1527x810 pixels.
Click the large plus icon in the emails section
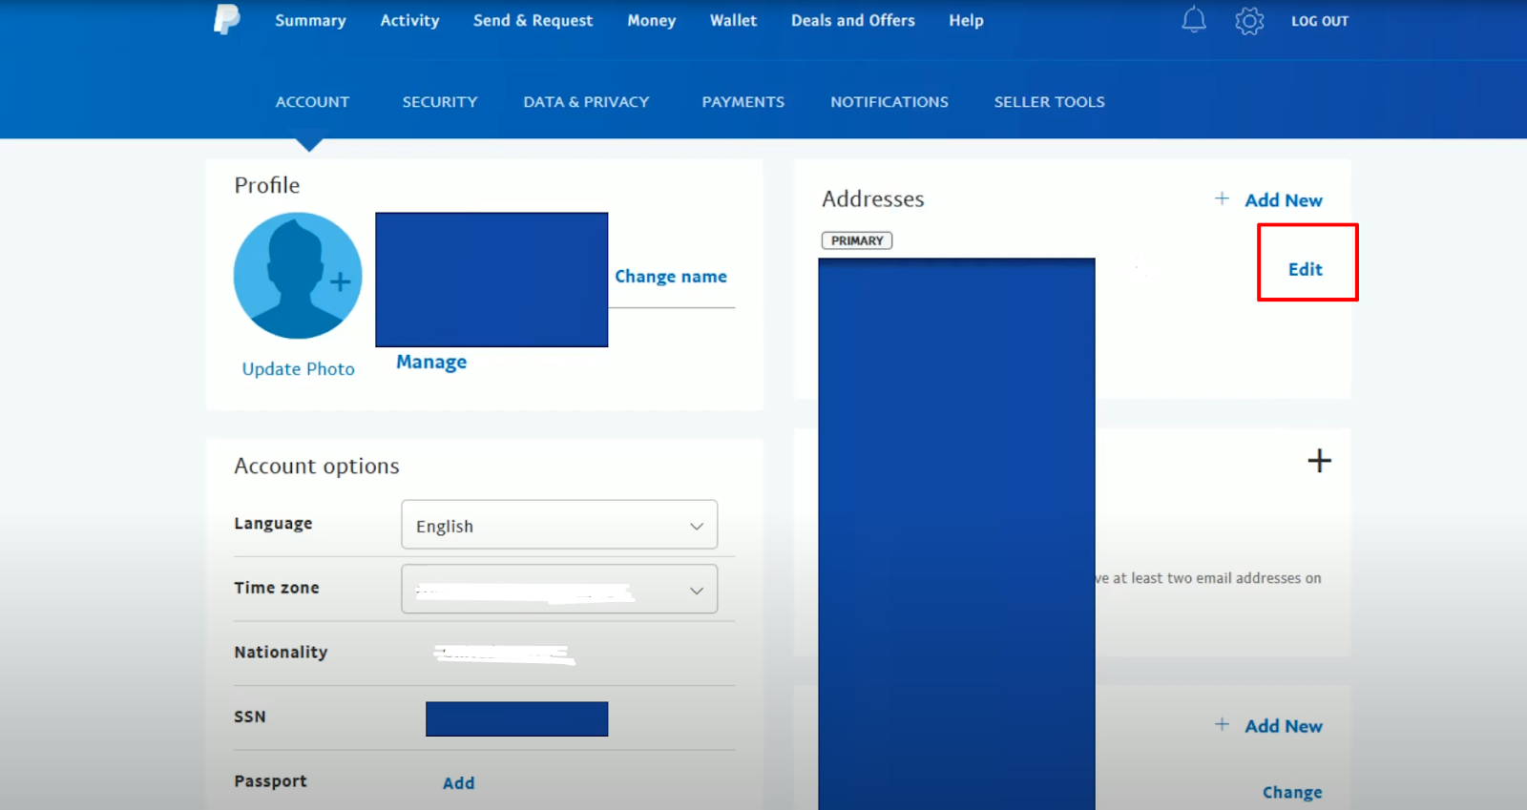click(x=1319, y=461)
